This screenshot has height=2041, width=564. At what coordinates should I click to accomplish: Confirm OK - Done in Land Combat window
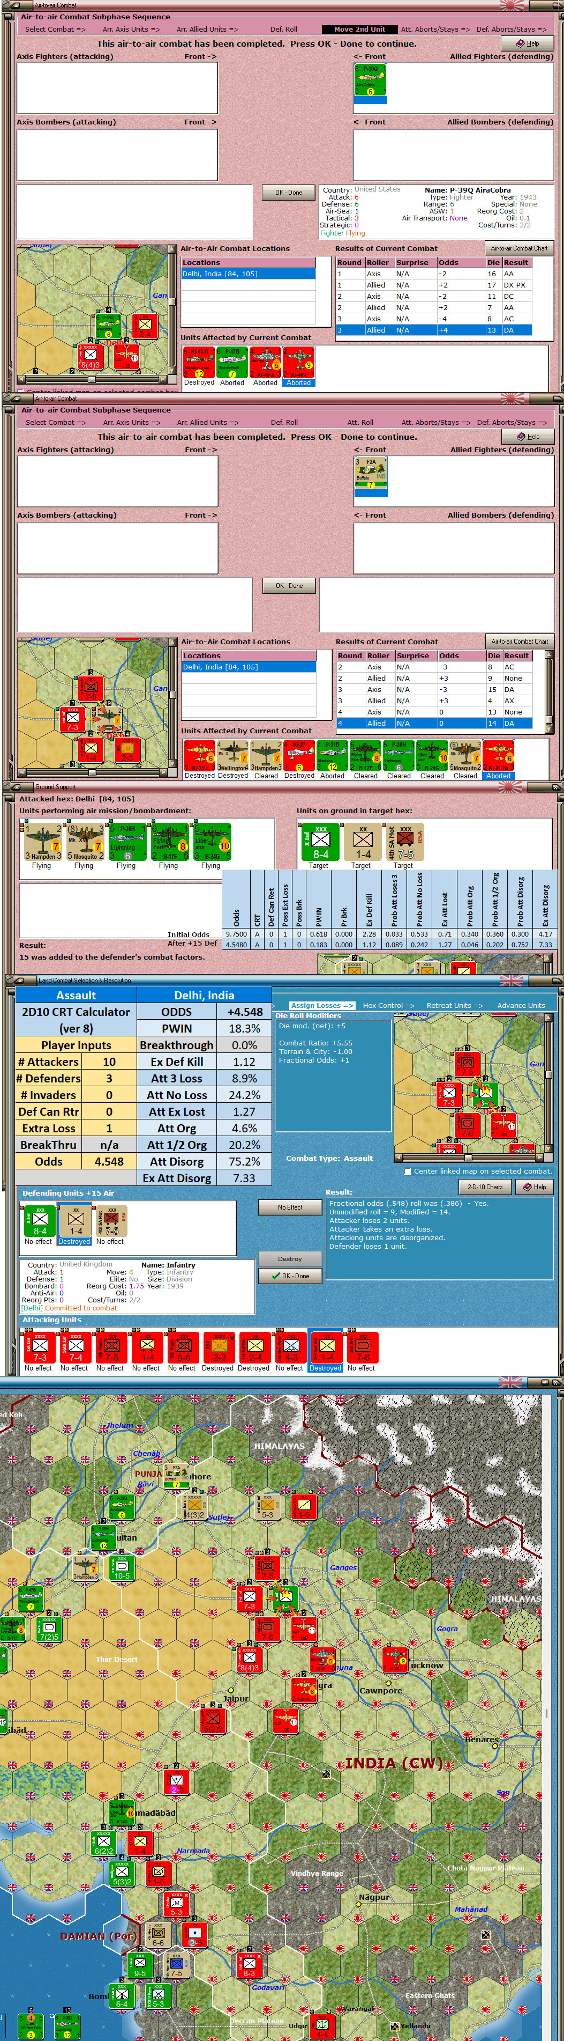click(290, 1276)
